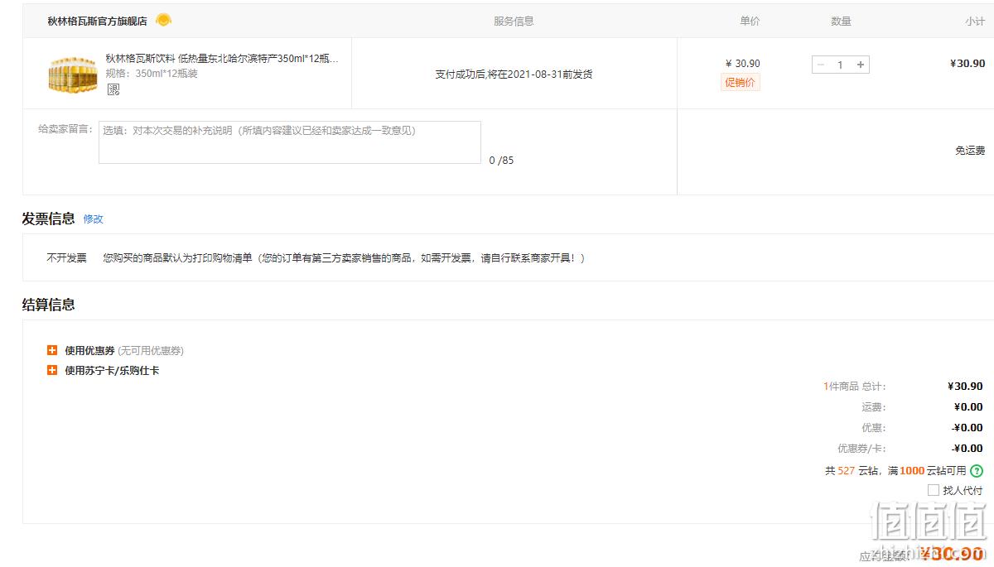Image resolution: width=994 pixels, height=567 pixels.
Task: Click the 修改 link next to 发票信息
Action: tap(93, 219)
